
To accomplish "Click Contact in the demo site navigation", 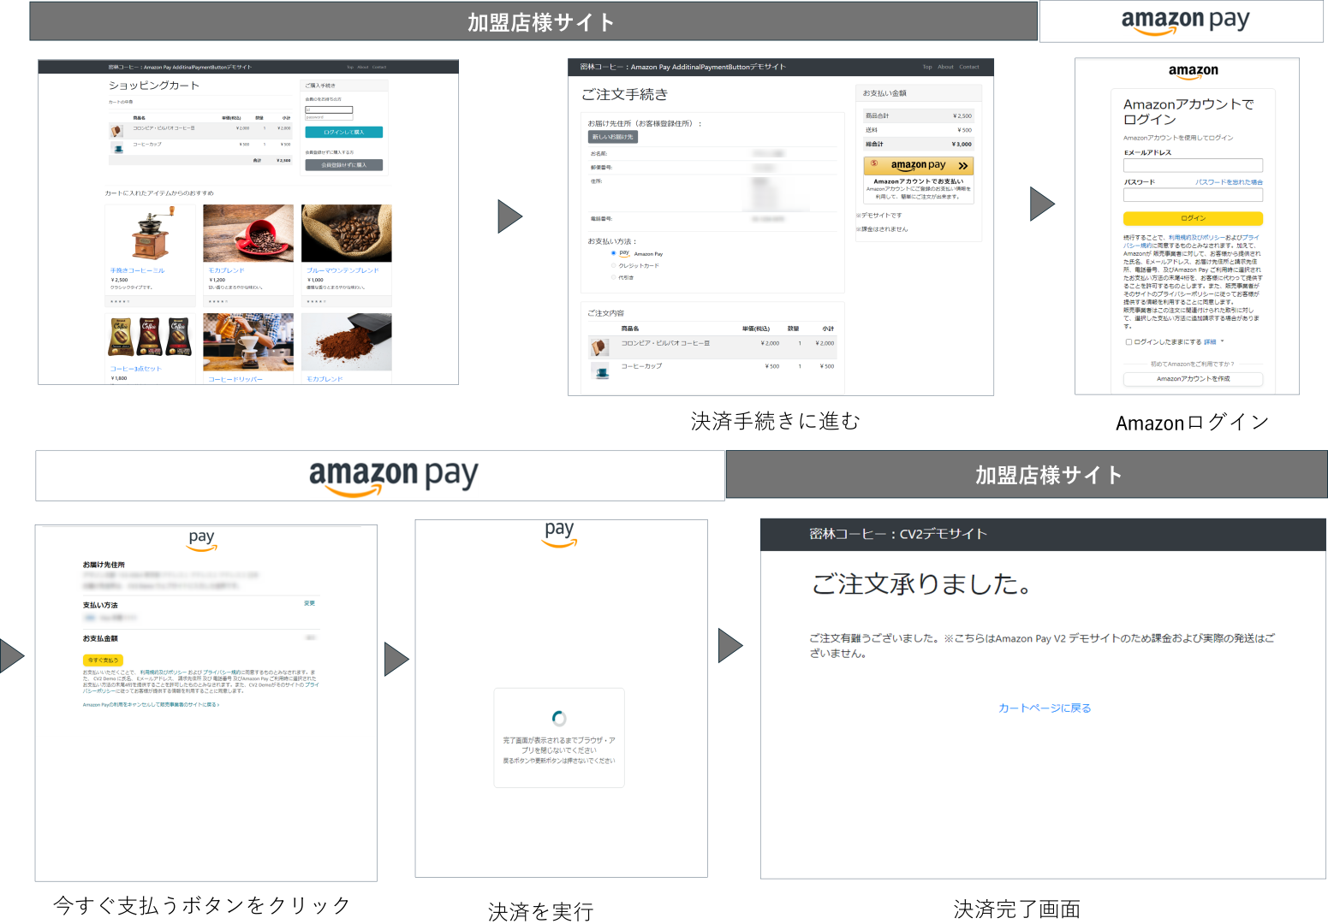I will pos(968,66).
